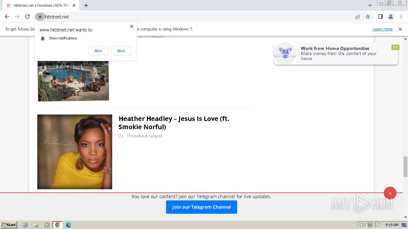Viewport: 408px width, 229px height.
Task: Select the Hitstreet.net browser tab
Action: [x=41, y=5]
